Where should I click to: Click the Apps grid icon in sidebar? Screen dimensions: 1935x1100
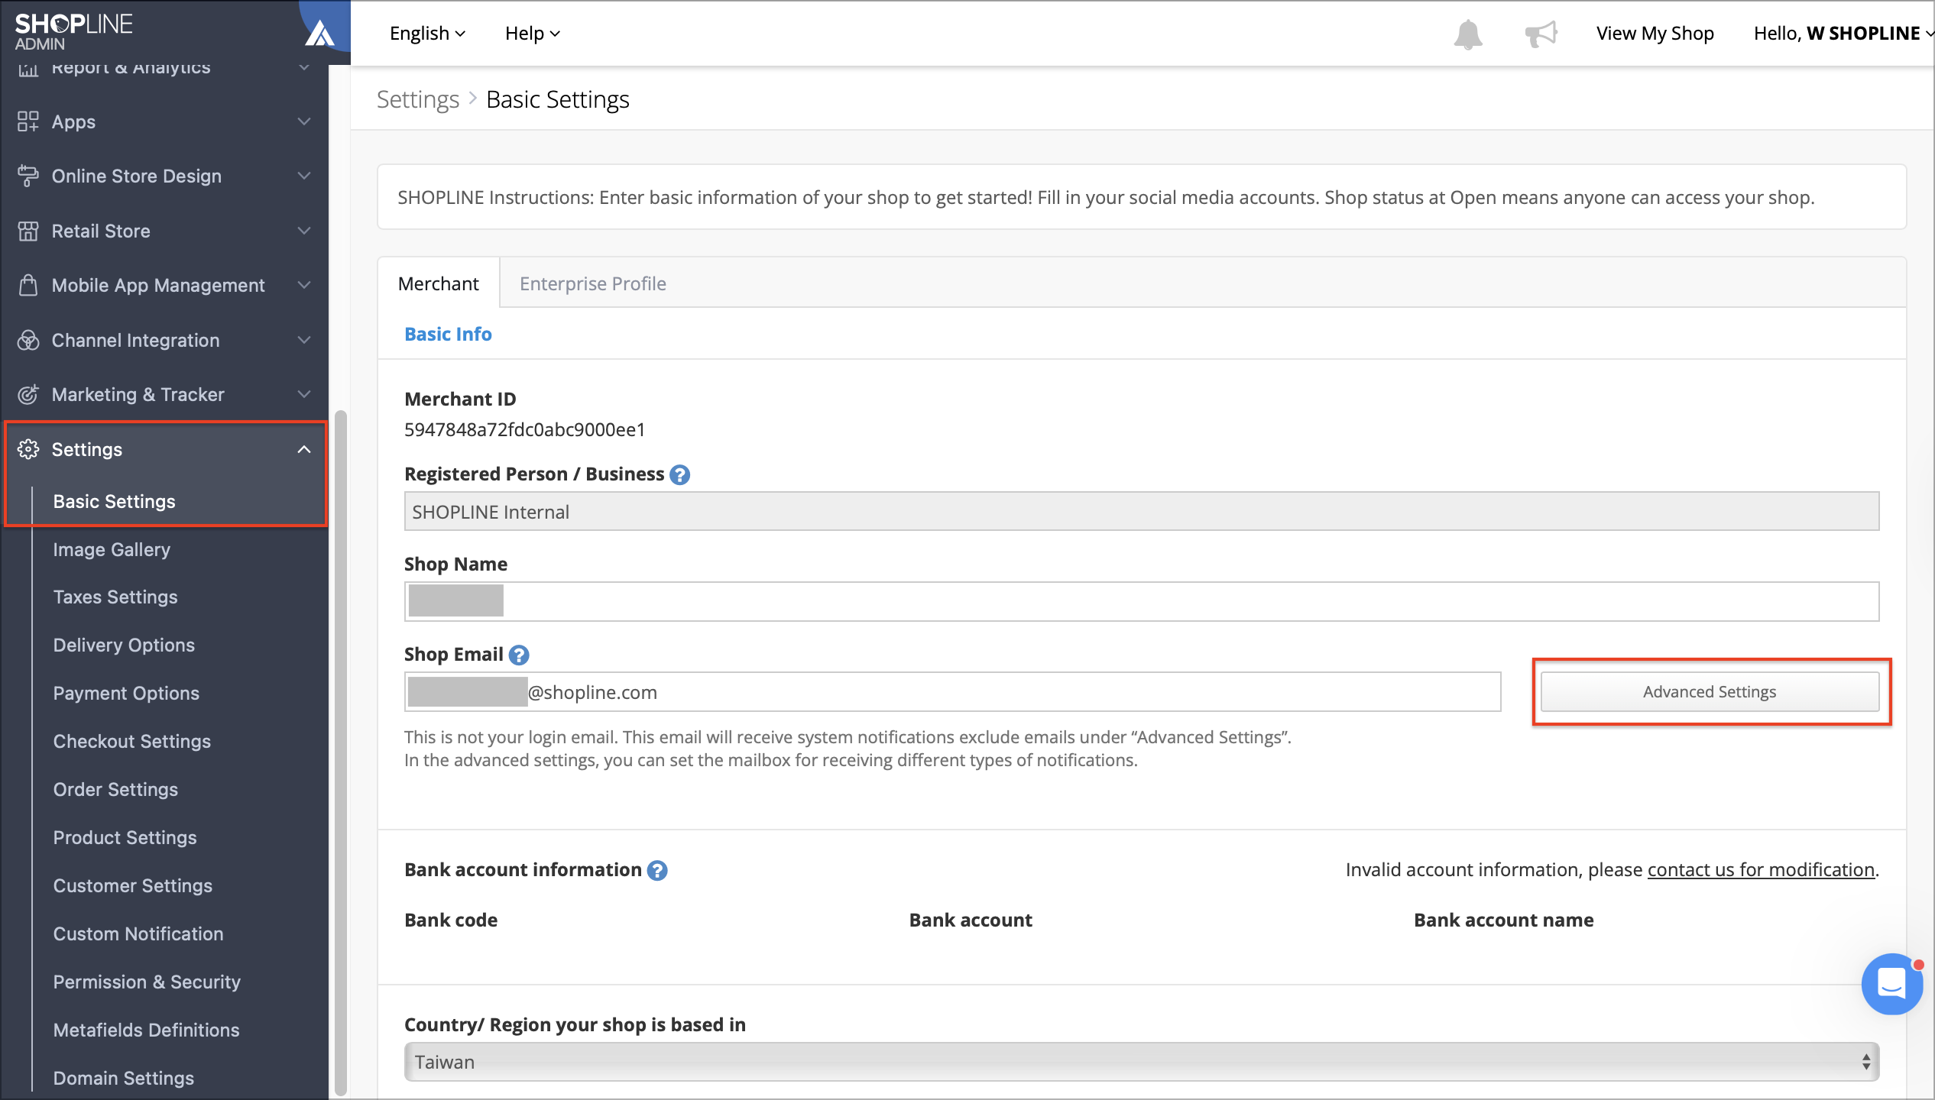click(28, 121)
